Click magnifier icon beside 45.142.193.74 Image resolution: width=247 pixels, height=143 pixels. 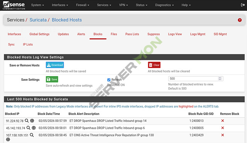[28, 128]
